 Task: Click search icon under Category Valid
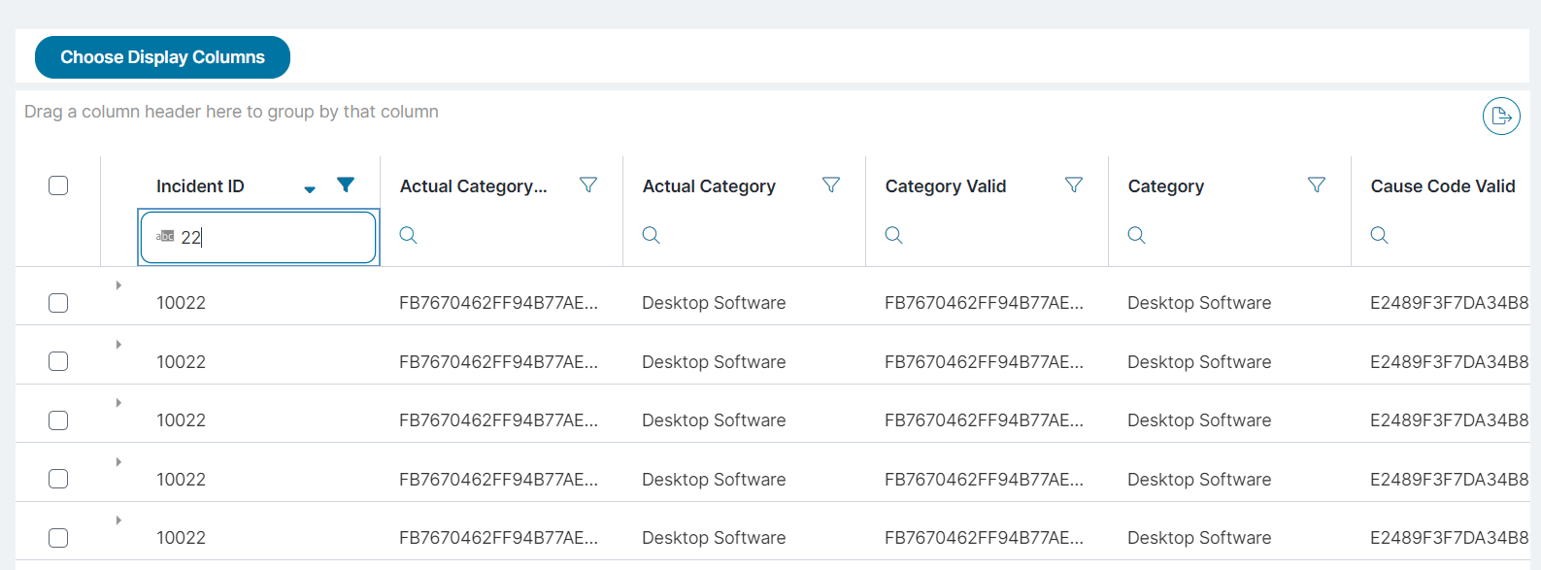click(x=894, y=235)
